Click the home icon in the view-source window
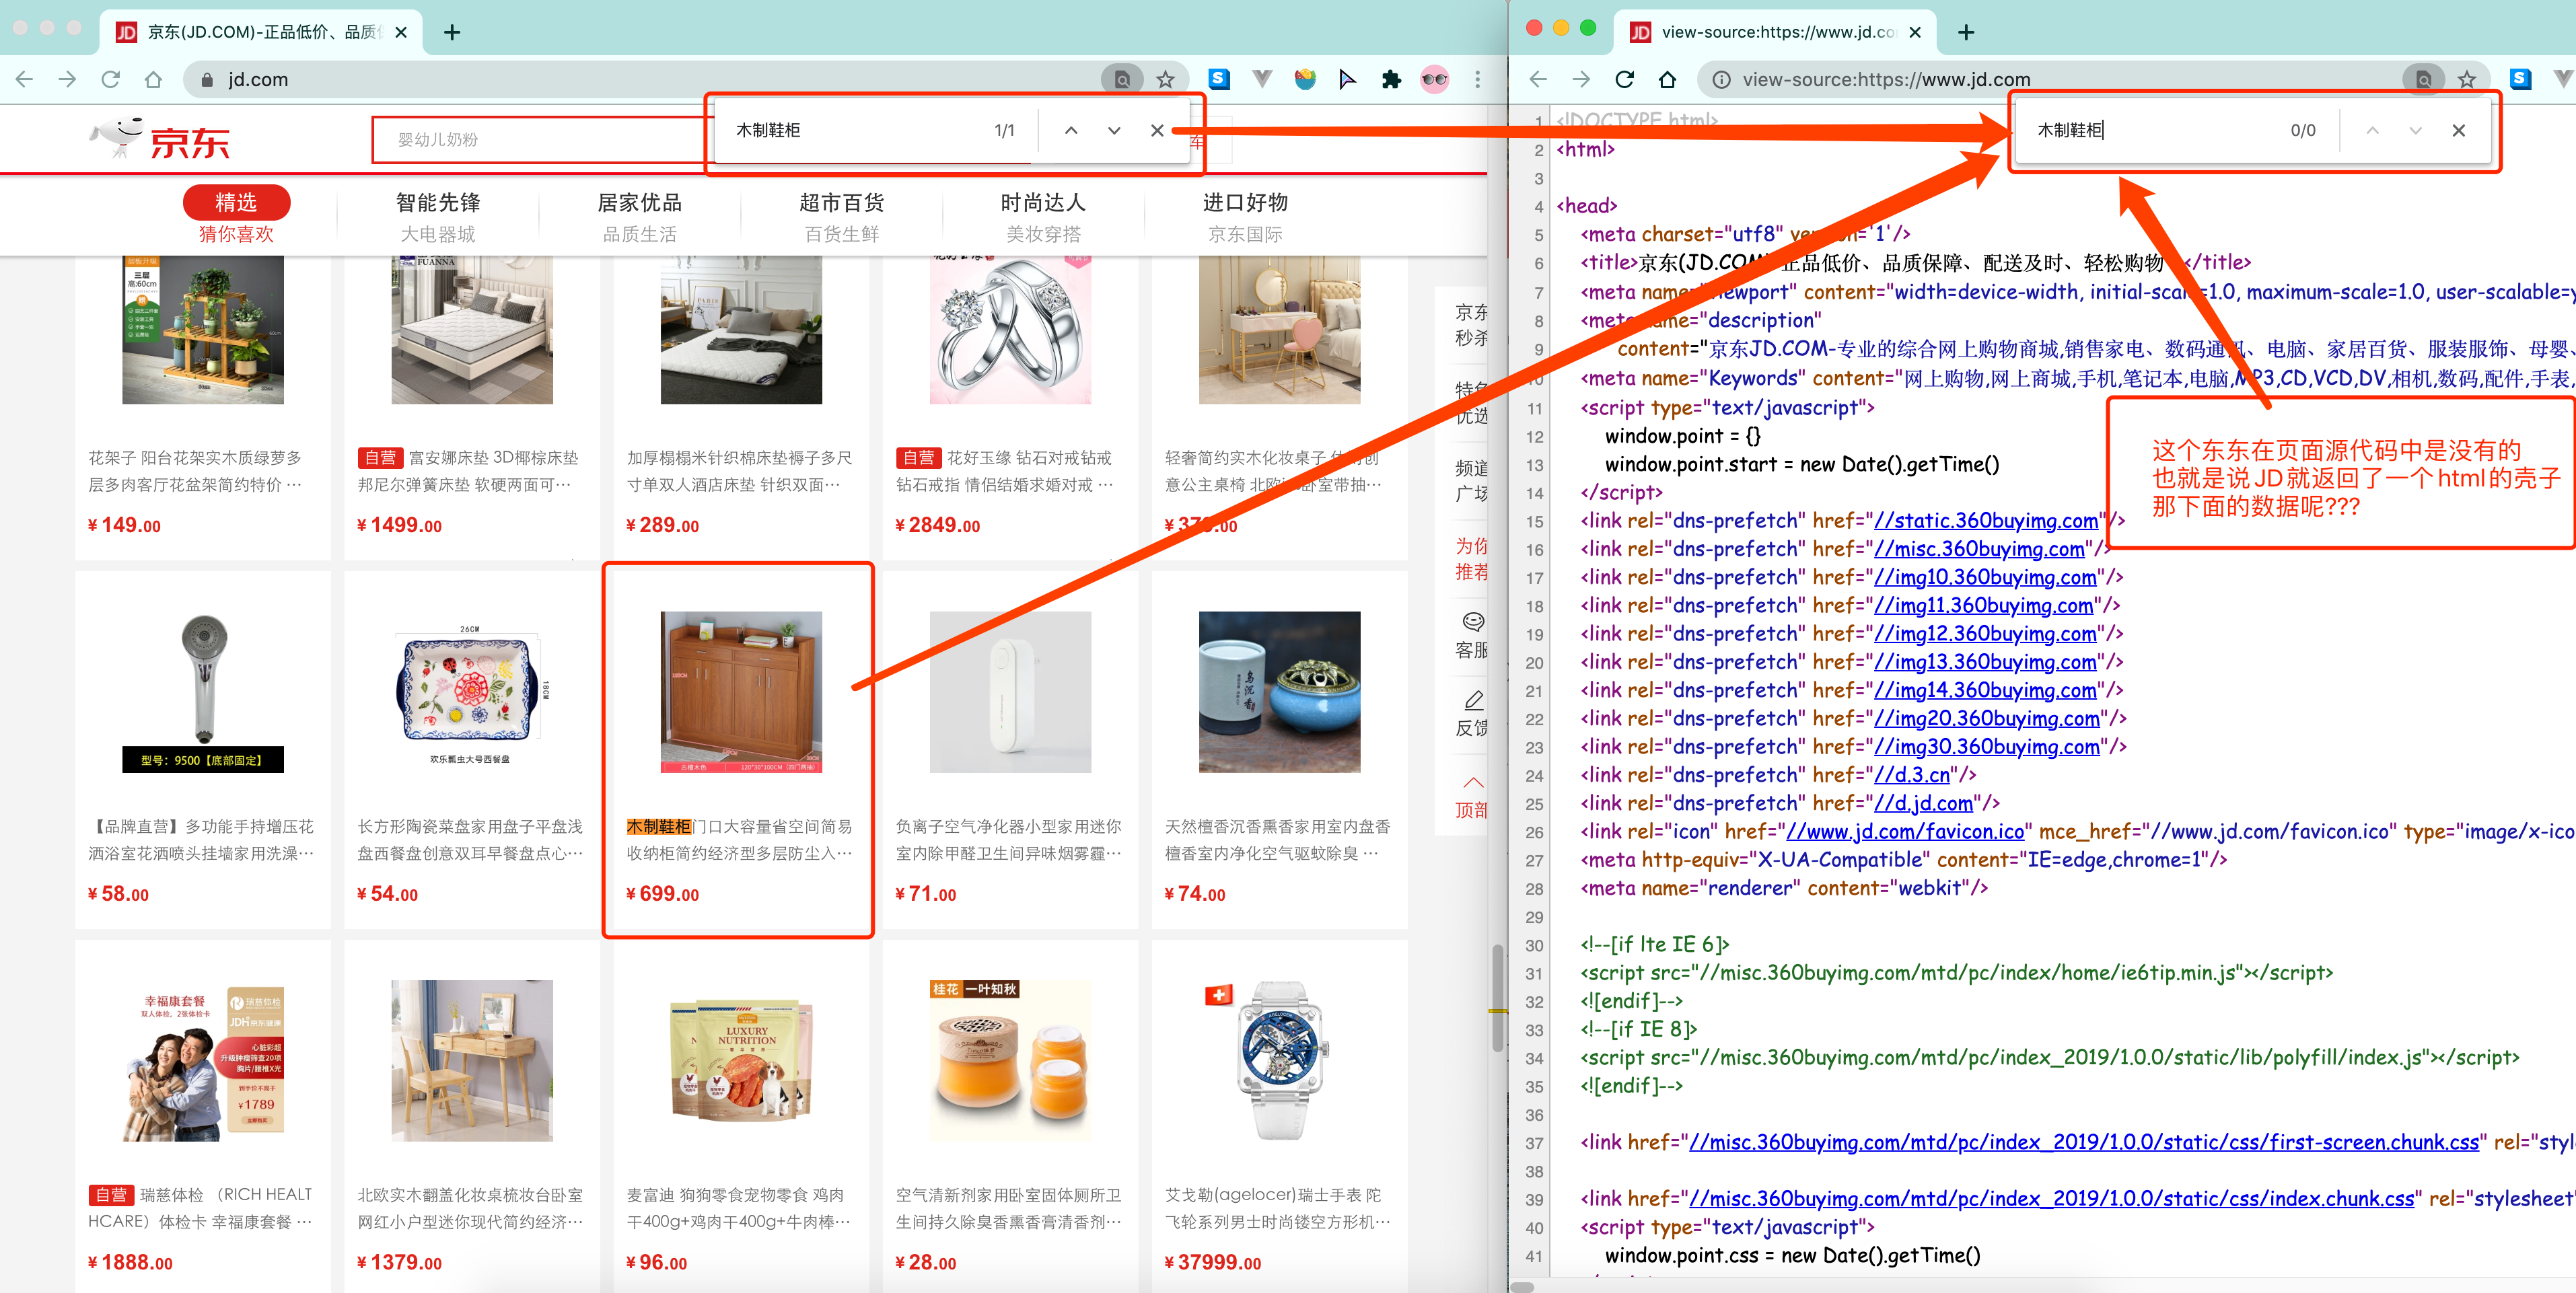 (1667, 79)
